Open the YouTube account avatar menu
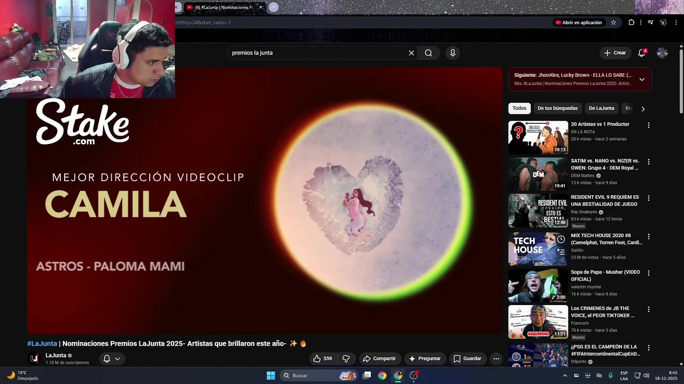 662,53
